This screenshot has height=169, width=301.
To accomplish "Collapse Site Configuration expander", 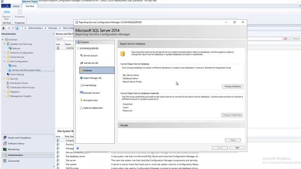I will [5, 61].
